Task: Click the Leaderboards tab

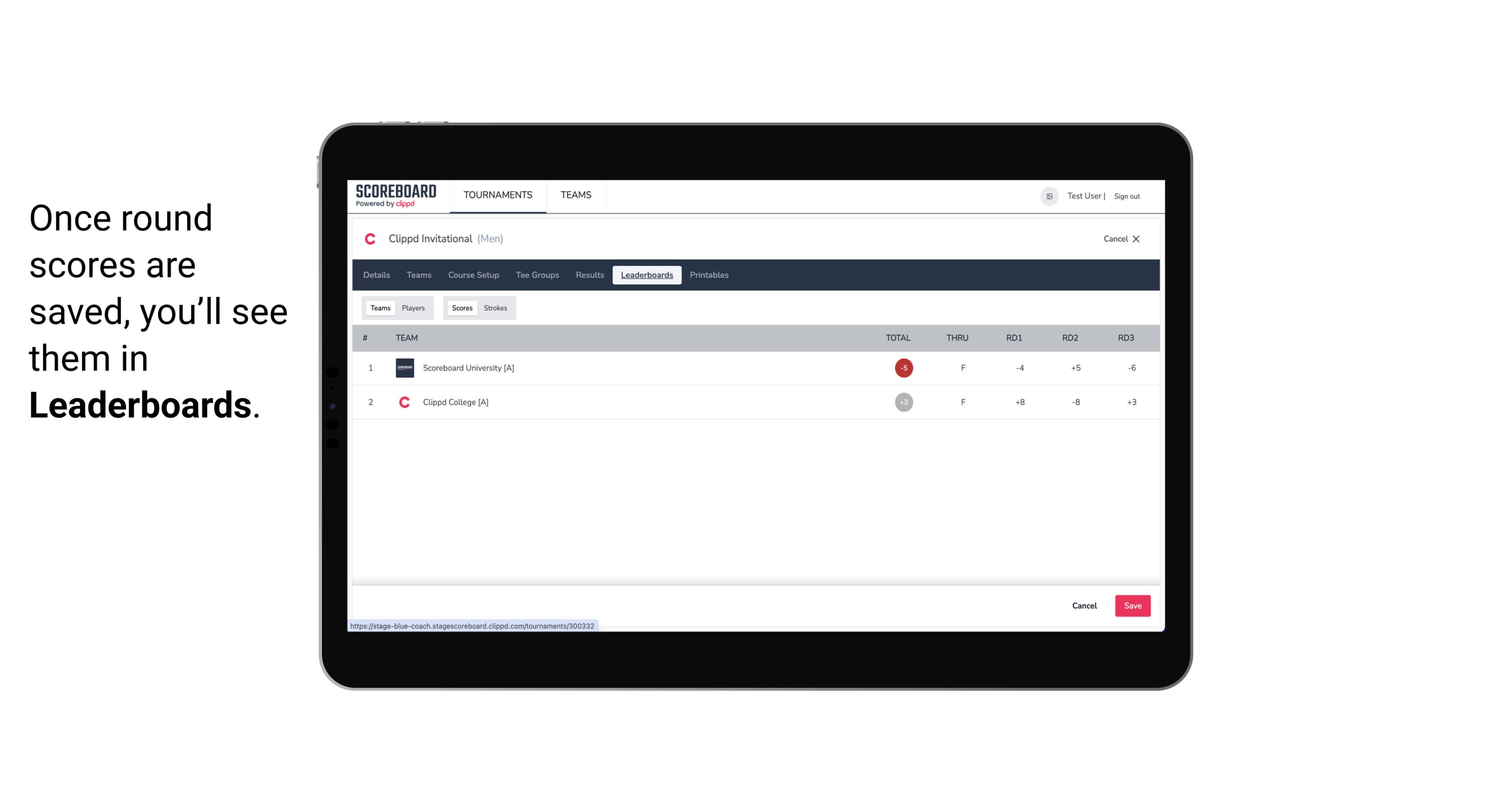Action: click(x=647, y=275)
